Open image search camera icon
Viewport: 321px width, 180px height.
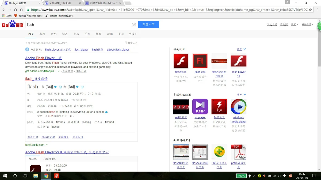pyautogui.click(x=134, y=25)
